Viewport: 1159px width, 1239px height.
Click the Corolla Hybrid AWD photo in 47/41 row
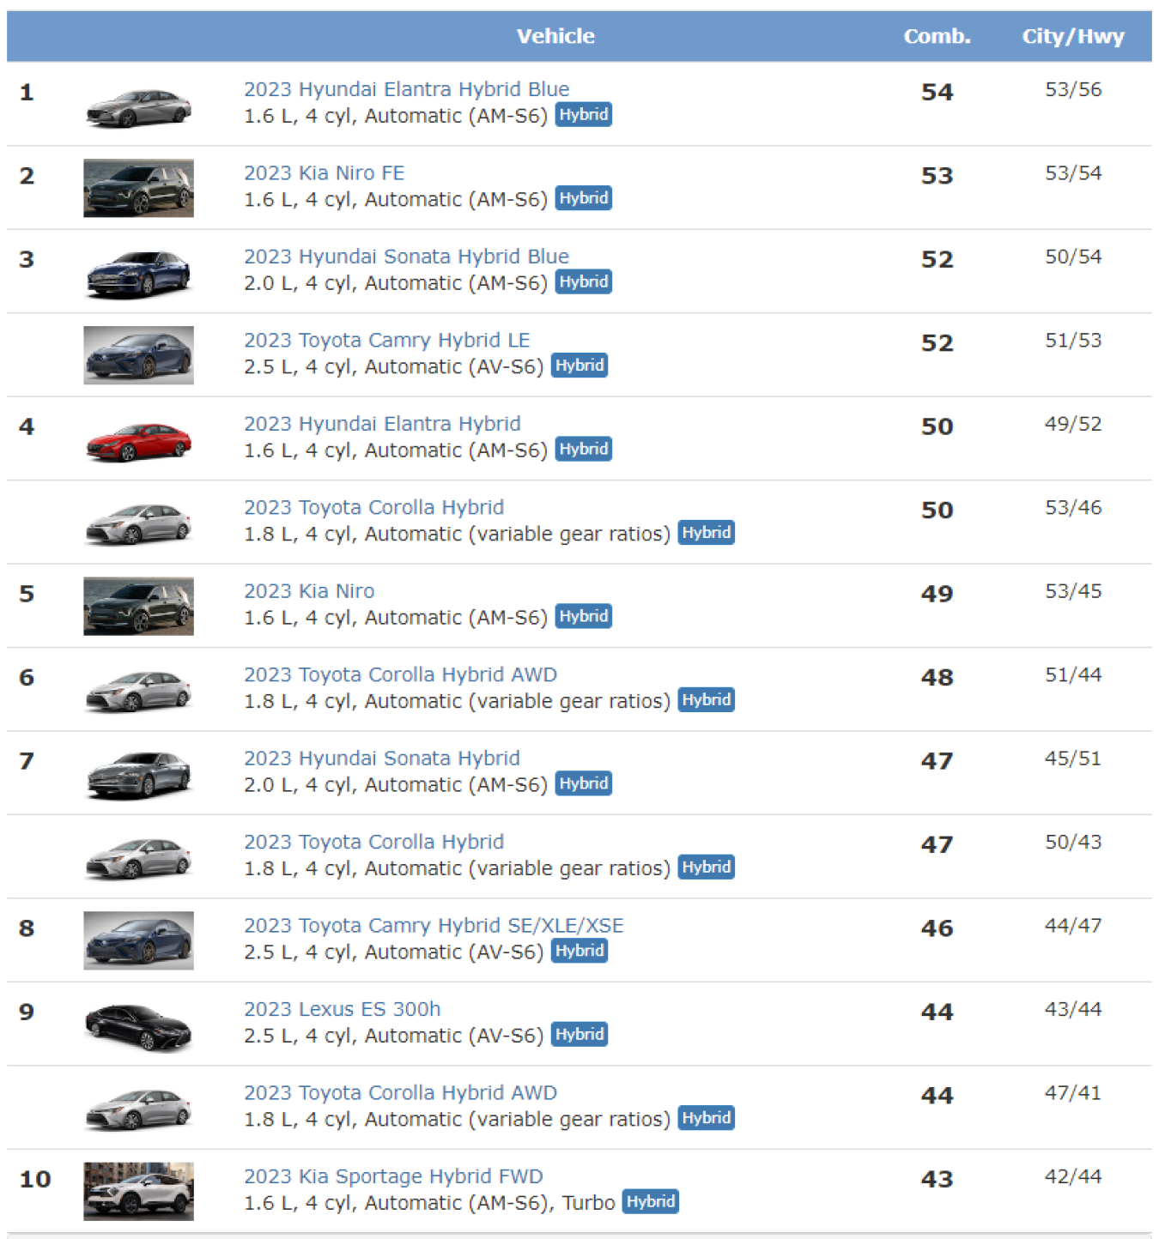click(138, 1109)
